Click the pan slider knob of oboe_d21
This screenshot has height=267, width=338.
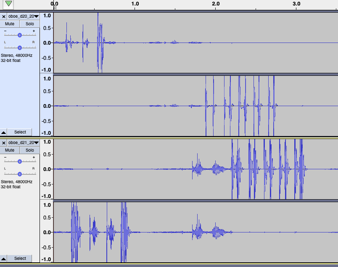coord(20,174)
